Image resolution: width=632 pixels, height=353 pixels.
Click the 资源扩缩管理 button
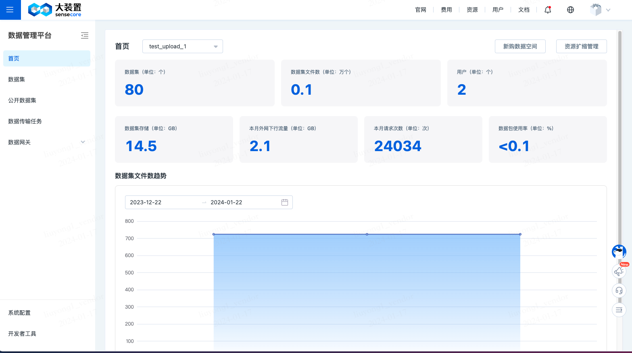click(581, 46)
